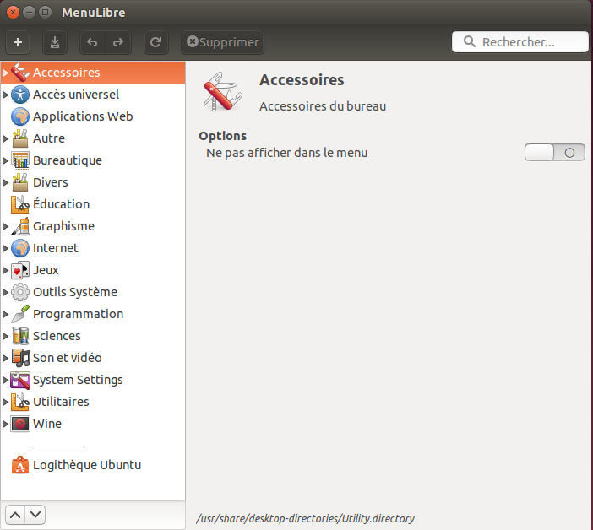Click the undo arrow icon
Screen dimensions: 593x530
pos(92,42)
